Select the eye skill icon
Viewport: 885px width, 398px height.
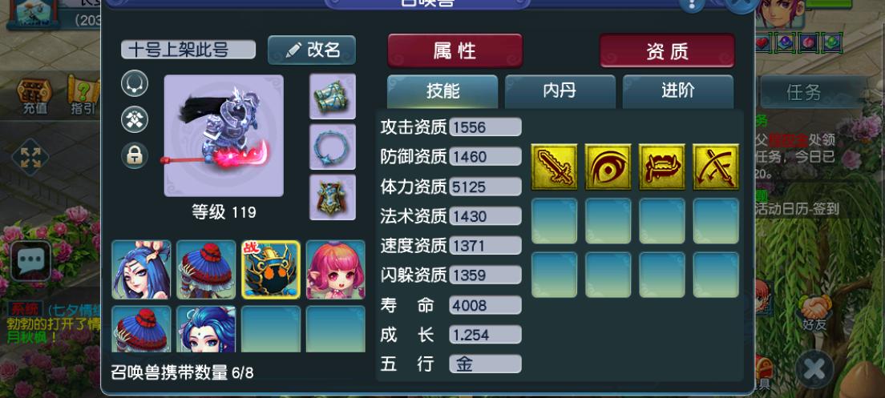608,167
